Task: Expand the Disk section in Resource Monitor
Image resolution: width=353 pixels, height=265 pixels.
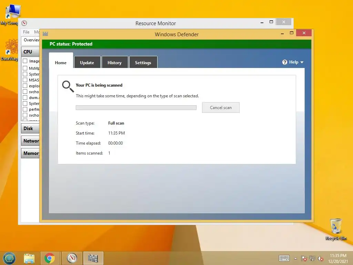Action: 30,128
